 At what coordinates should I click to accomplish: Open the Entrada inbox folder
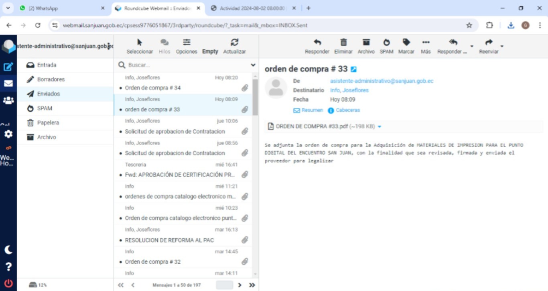(47, 65)
